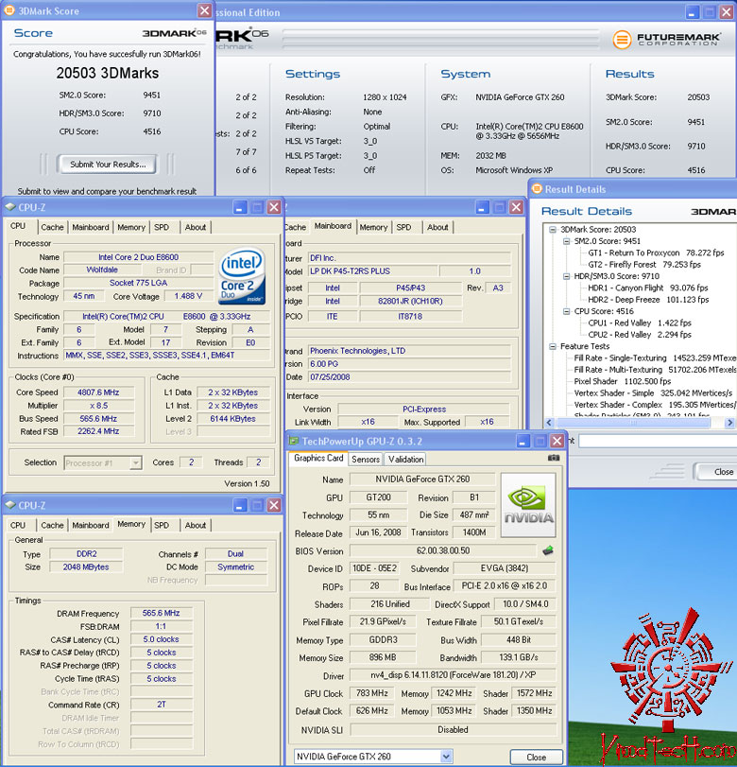The image size is (737, 767).
Task: Select the HDR2 - Deep Freeze row
Action: [x=648, y=300]
